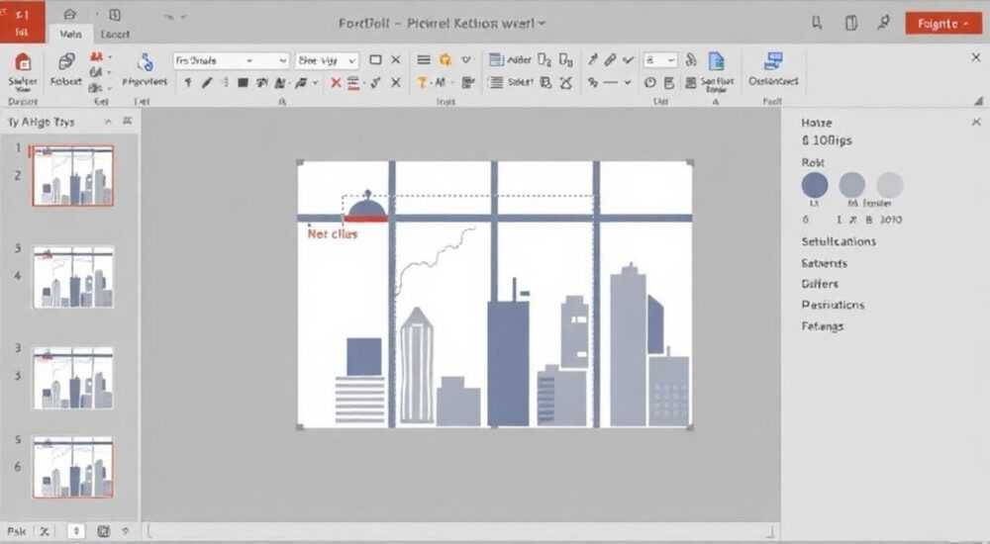Click the orange T text icon
The image size is (990, 544).
click(422, 83)
